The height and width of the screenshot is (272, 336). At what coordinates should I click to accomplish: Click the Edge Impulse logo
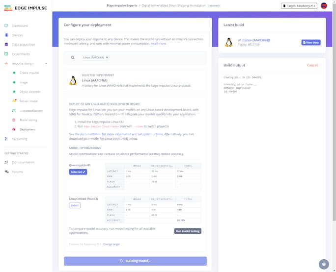pyautogui.click(x=25, y=8)
